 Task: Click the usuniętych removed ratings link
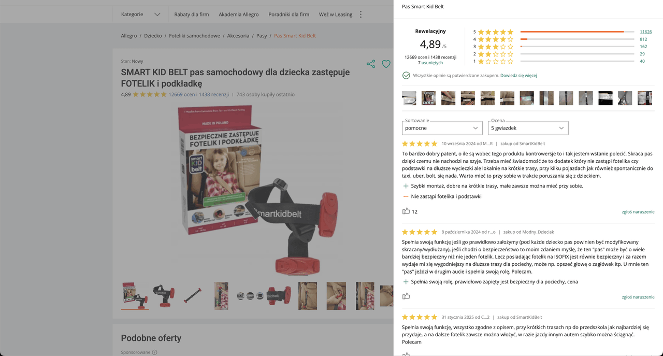pyautogui.click(x=432, y=63)
